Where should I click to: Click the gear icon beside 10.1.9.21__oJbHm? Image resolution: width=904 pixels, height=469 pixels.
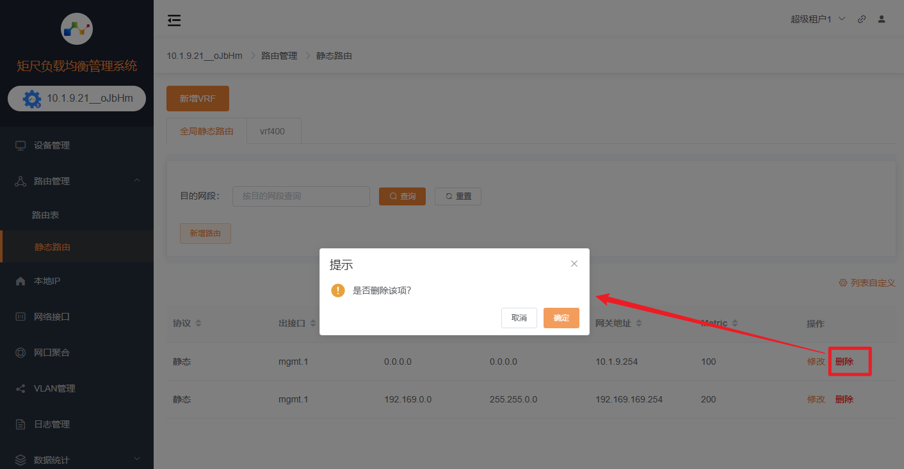coord(31,98)
